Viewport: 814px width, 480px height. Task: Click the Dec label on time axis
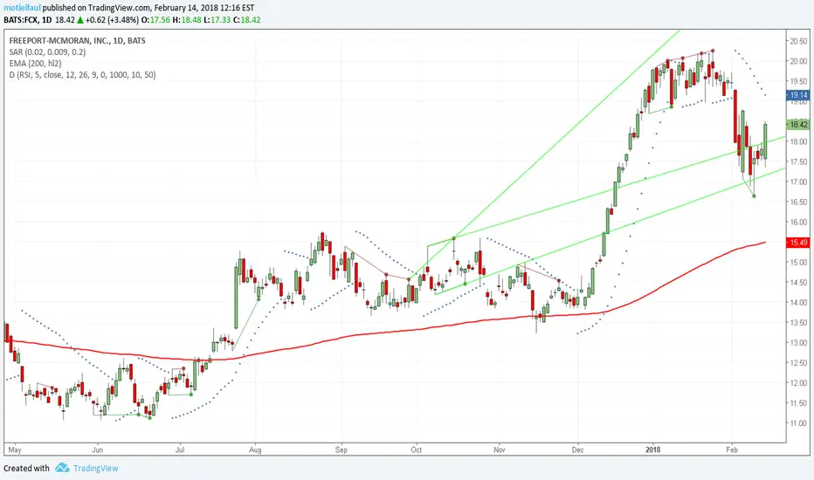tap(577, 450)
